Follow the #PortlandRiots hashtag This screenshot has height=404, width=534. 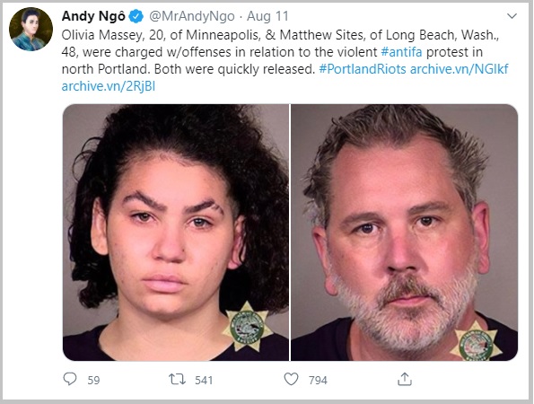[363, 69]
